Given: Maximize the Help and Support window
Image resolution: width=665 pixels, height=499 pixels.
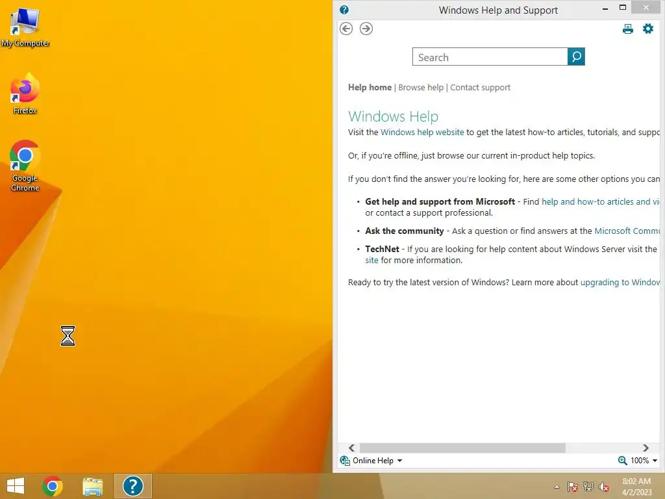Looking at the screenshot, I should [623, 8].
